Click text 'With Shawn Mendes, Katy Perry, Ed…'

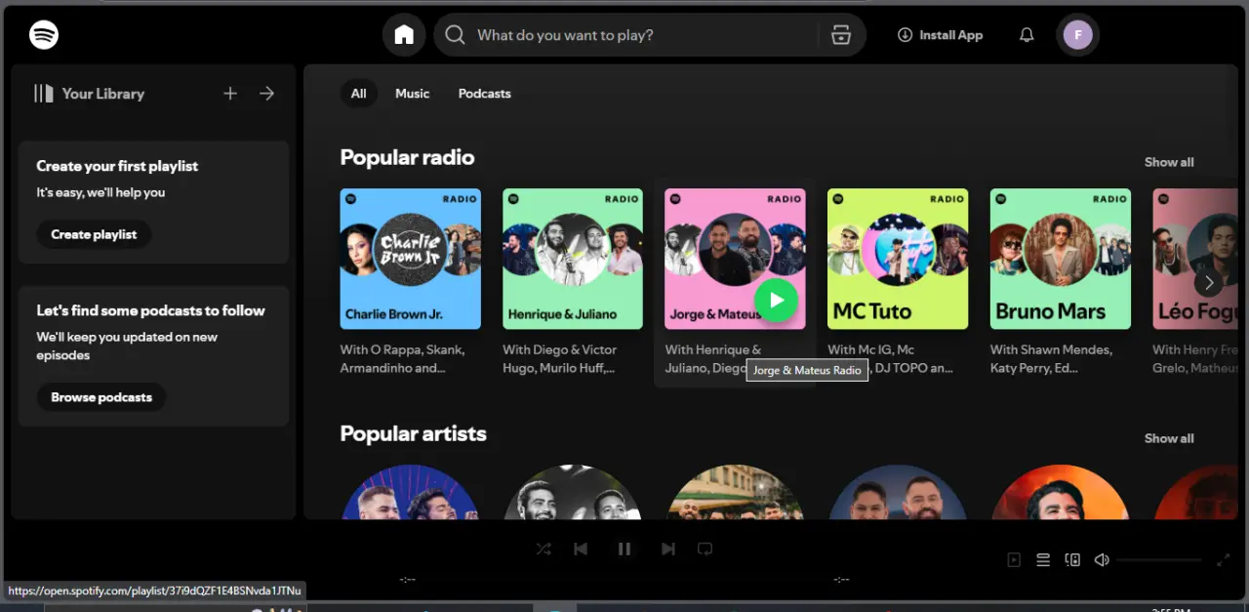tap(1051, 358)
